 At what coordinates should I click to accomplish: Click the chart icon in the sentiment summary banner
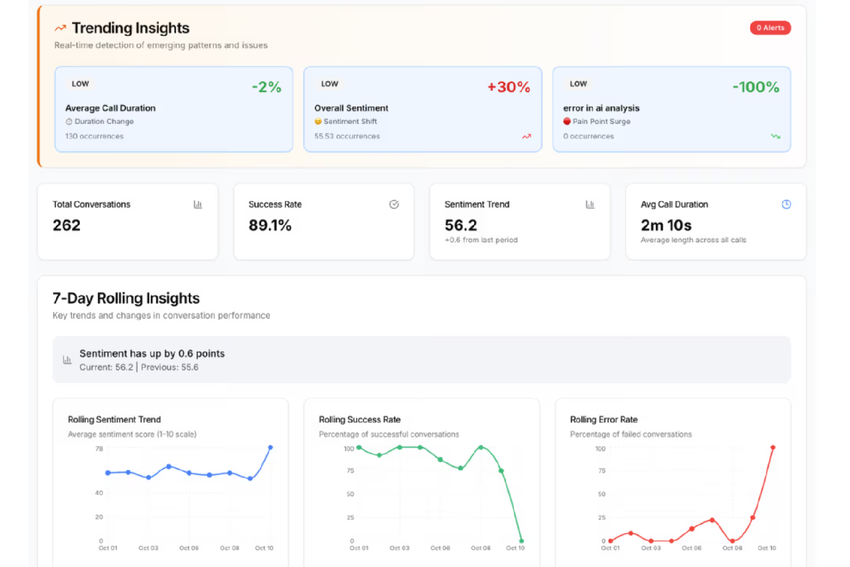(x=67, y=359)
